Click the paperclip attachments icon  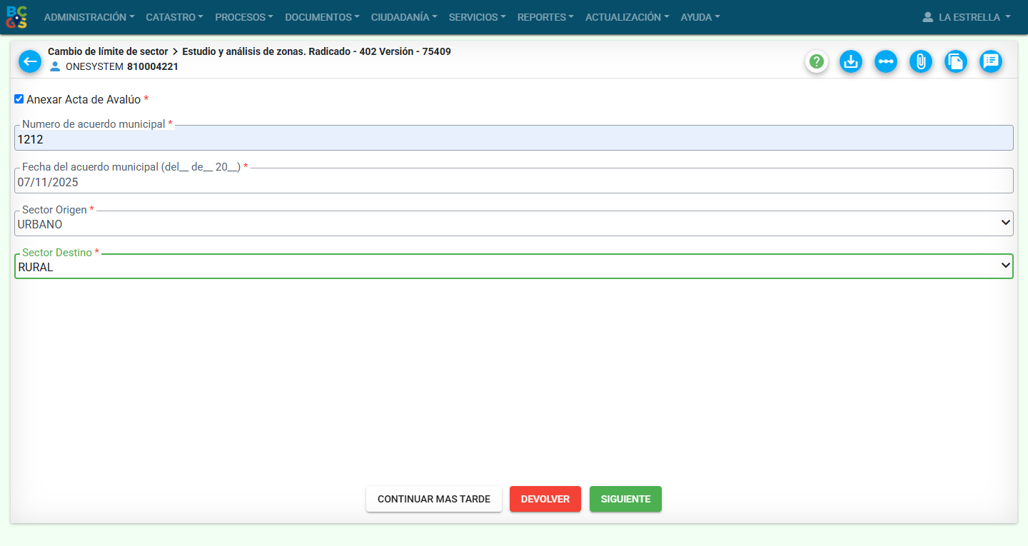coord(921,62)
